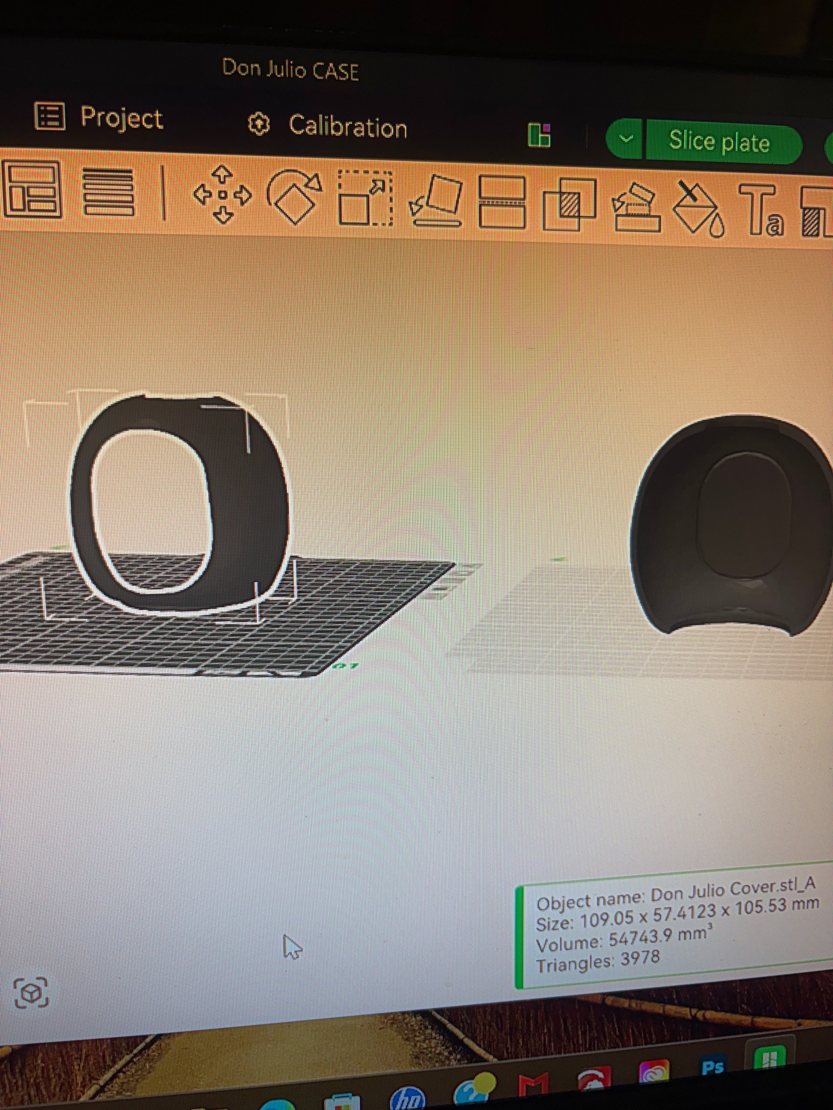Expand the Slice plate dropdown arrow
833x1110 pixels.
pos(626,138)
